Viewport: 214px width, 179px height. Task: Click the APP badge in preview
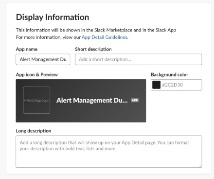coord(135,100)
